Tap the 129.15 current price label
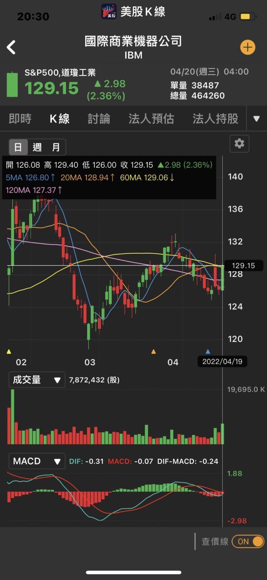This screenshot has height=580, width=267. 244,266
